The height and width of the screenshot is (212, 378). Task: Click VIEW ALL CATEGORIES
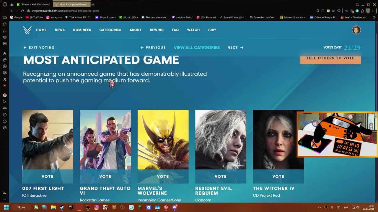coord(197,47)
